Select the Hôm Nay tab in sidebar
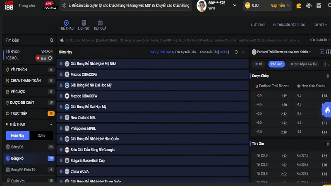 click(x=17, y=136)
